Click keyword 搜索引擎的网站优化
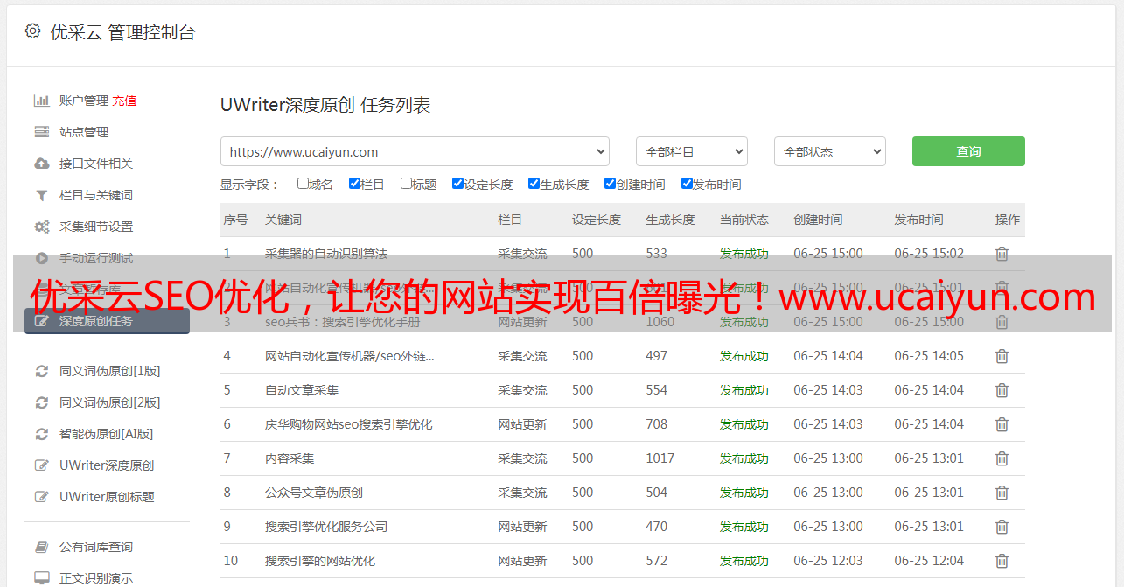This screenshot has width=1124, height=587. (x=320, y=561)
